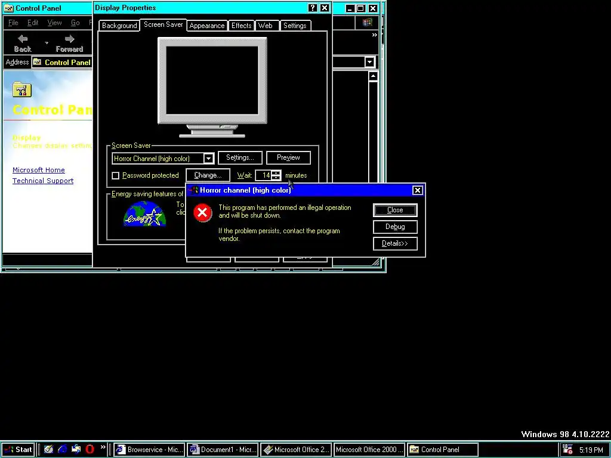Click the help question mark in Display Properties

click(x=313, y=8)
